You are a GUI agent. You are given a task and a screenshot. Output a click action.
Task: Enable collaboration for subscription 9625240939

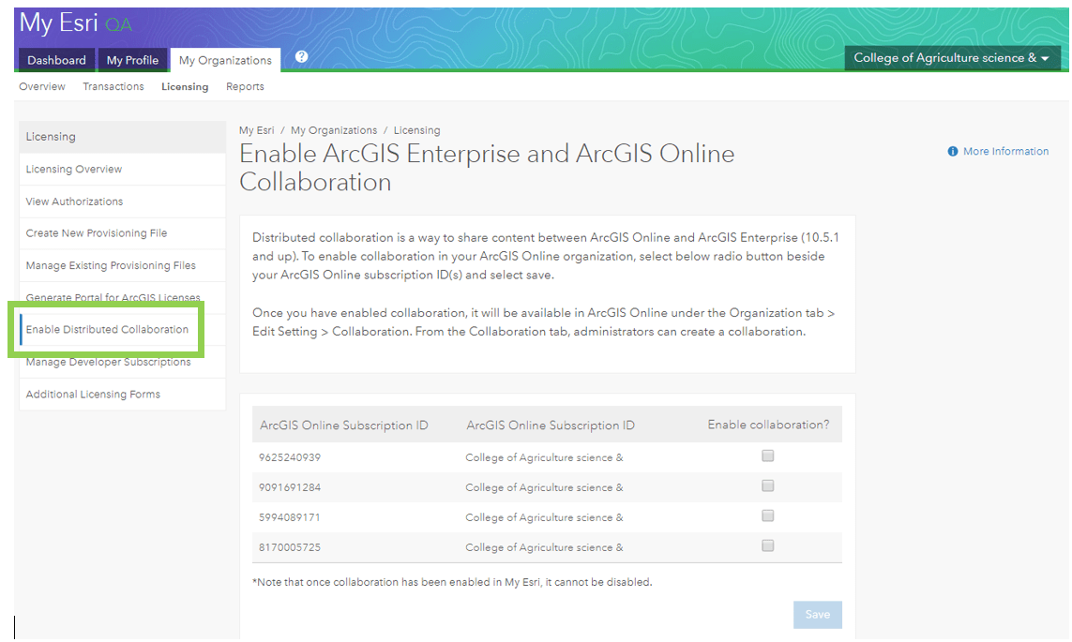pyautogui.click(x=768, y=455)
